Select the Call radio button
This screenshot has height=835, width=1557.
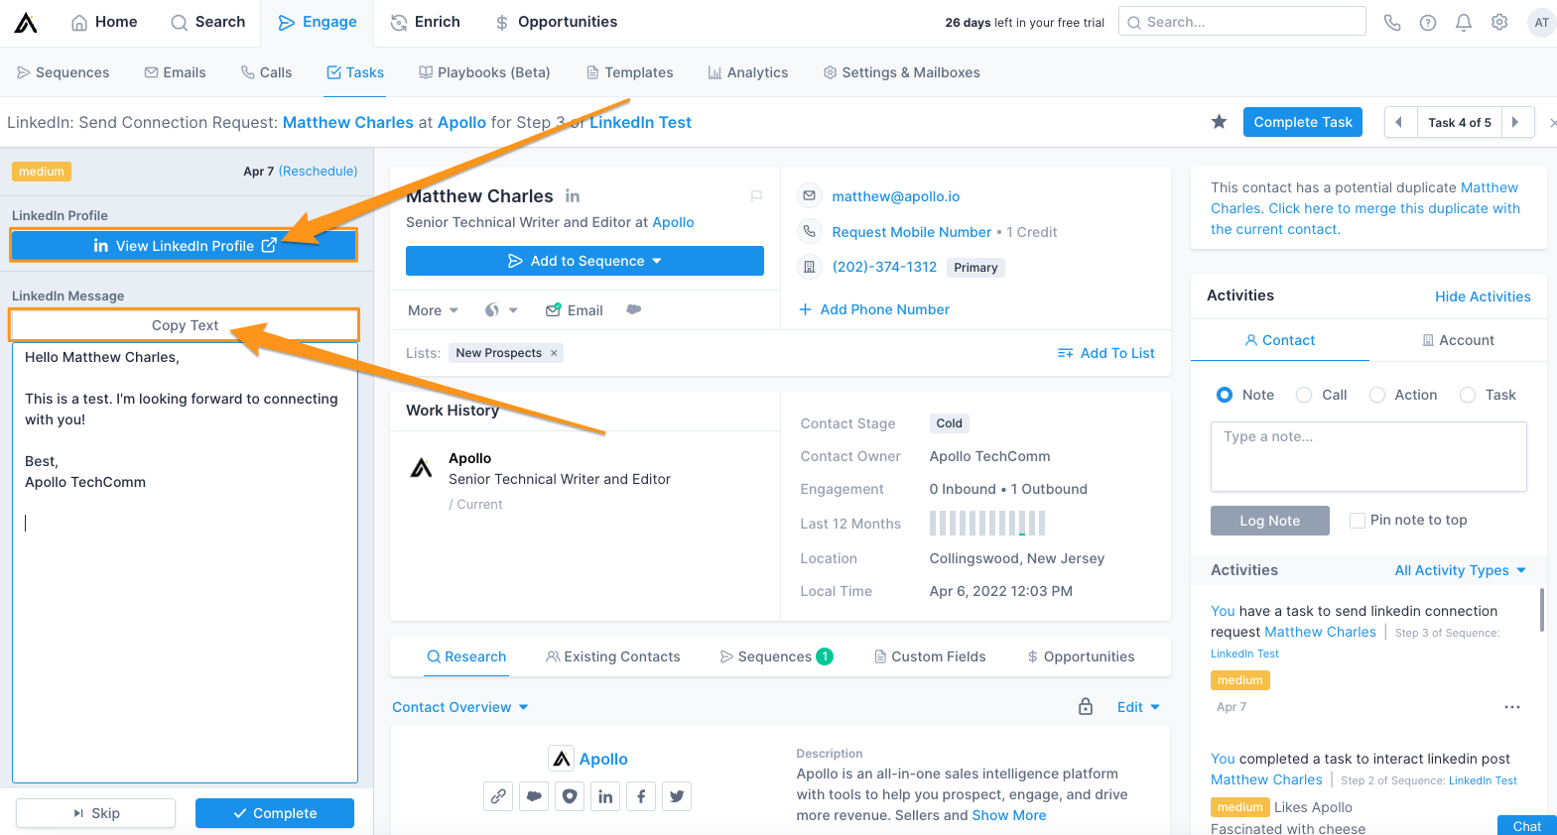[x=1304, y=395]
